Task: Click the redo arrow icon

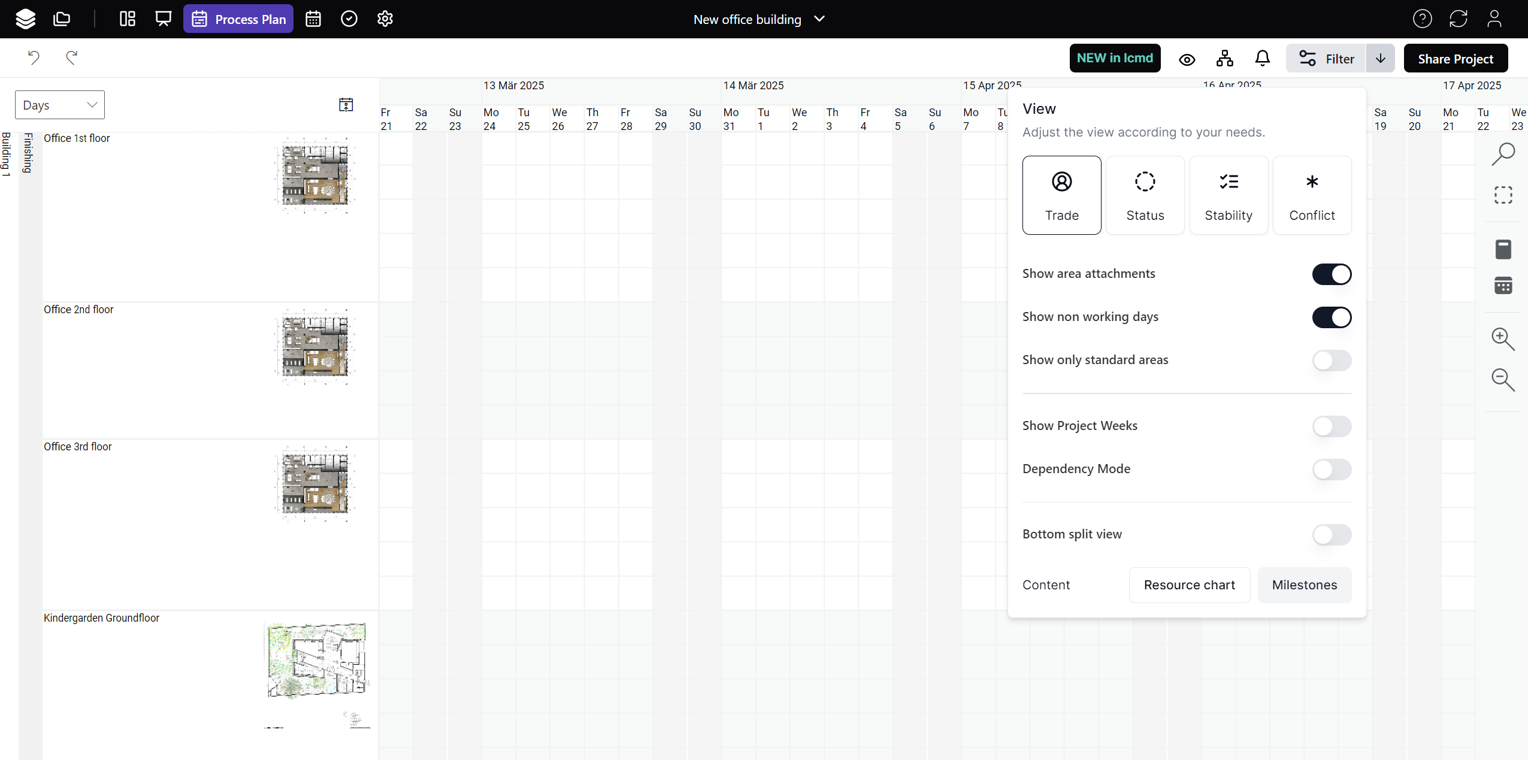Action: 72,57
